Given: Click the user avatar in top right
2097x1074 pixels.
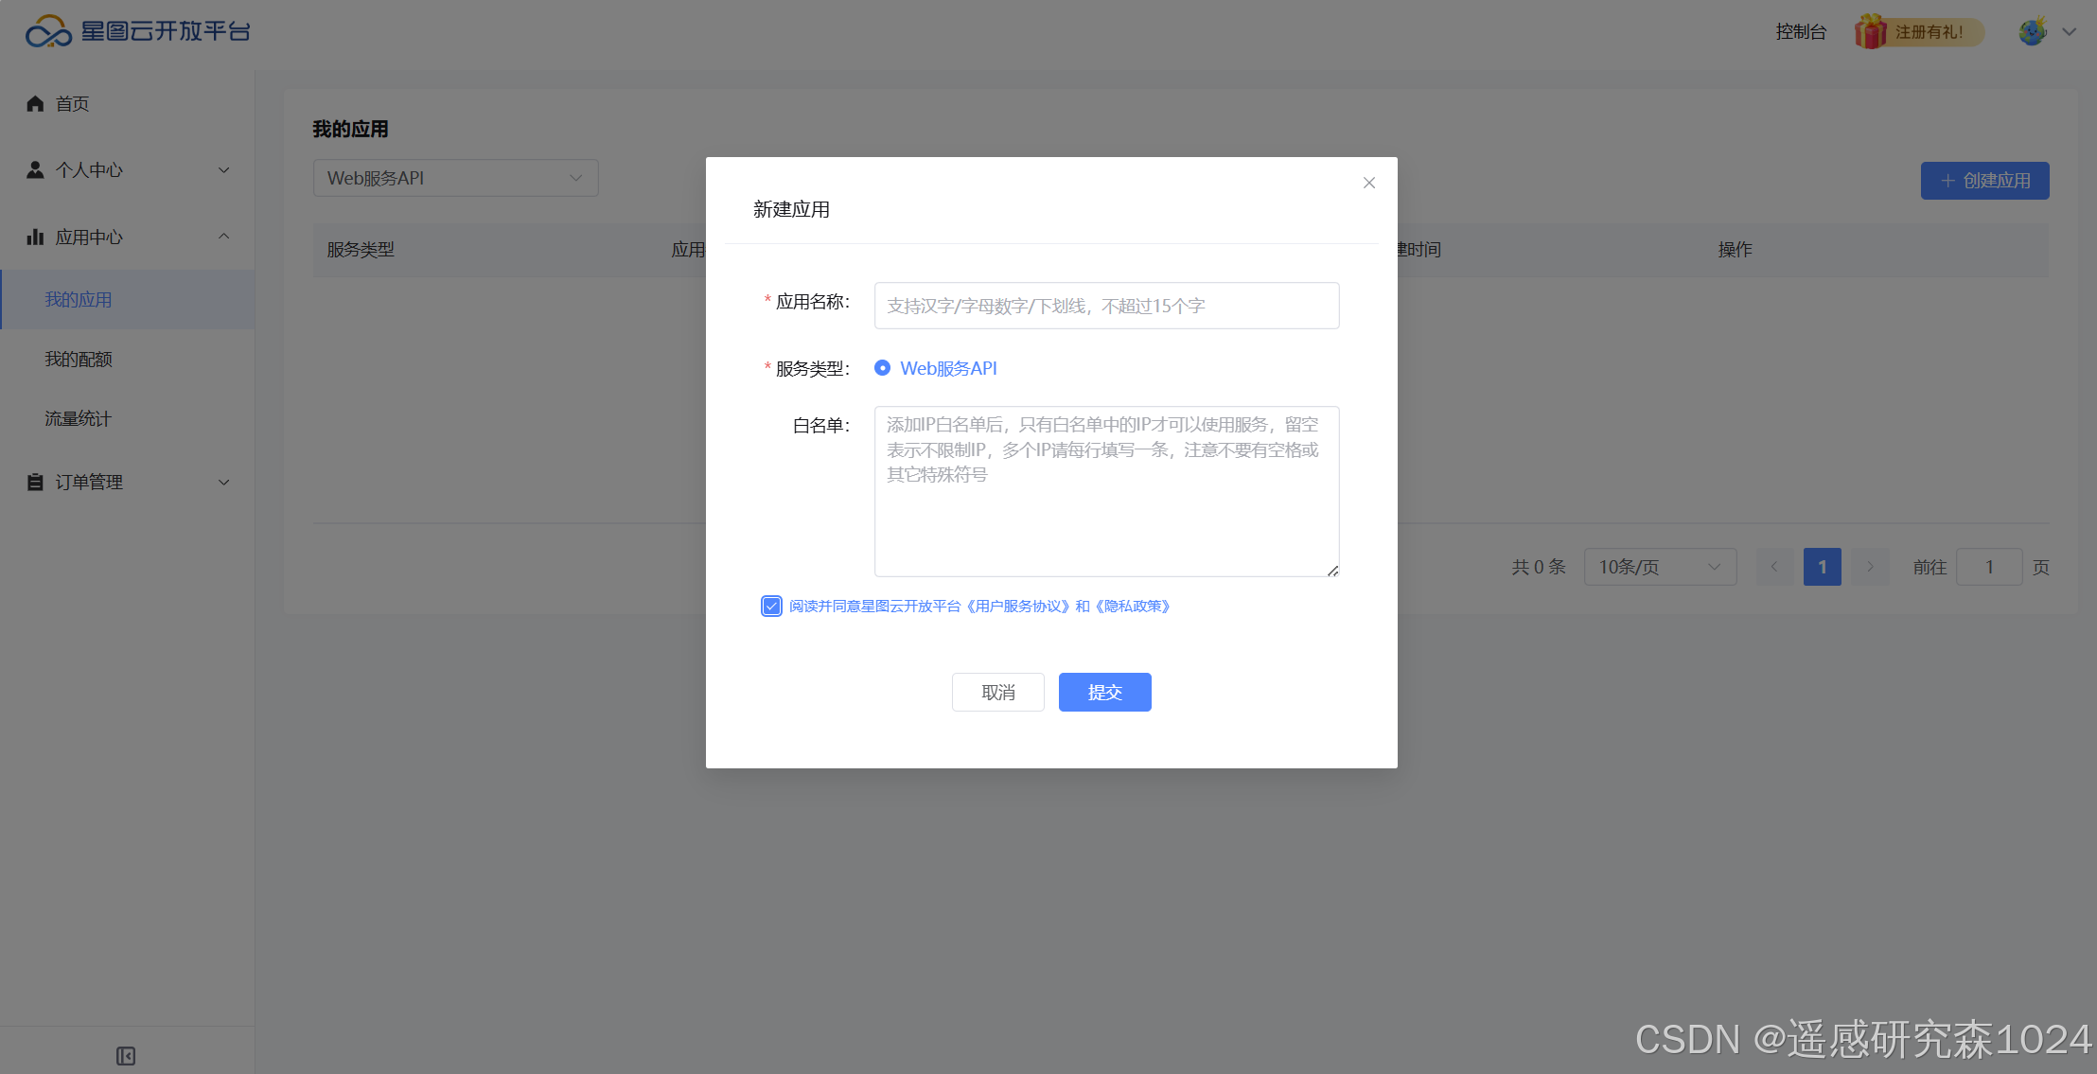Looking at the screenshot, I should (x=2032, y=31).
